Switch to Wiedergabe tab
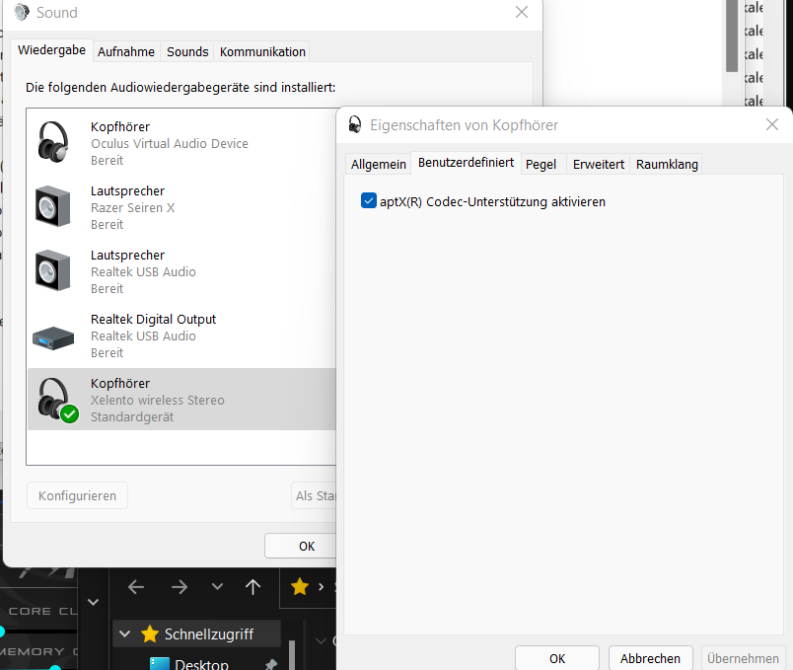The width and height of the screenshot is (793, 670). [51, 50]
